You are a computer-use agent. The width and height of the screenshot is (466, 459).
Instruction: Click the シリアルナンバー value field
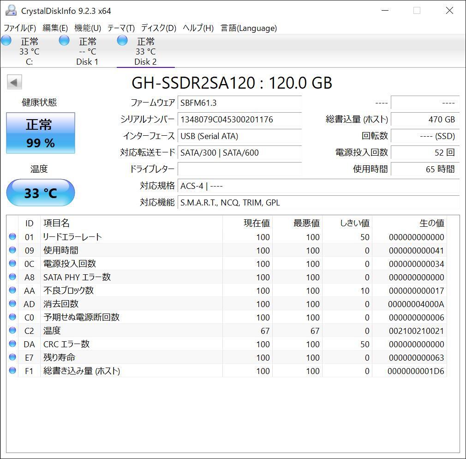[x=239, y=120]
